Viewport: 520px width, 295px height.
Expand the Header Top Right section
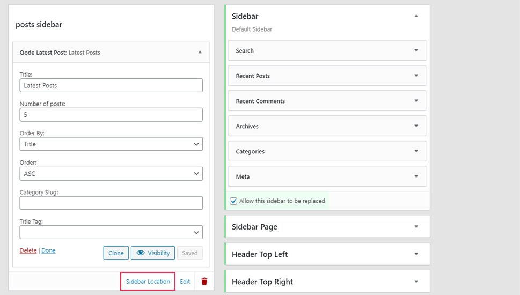point(328,282)
